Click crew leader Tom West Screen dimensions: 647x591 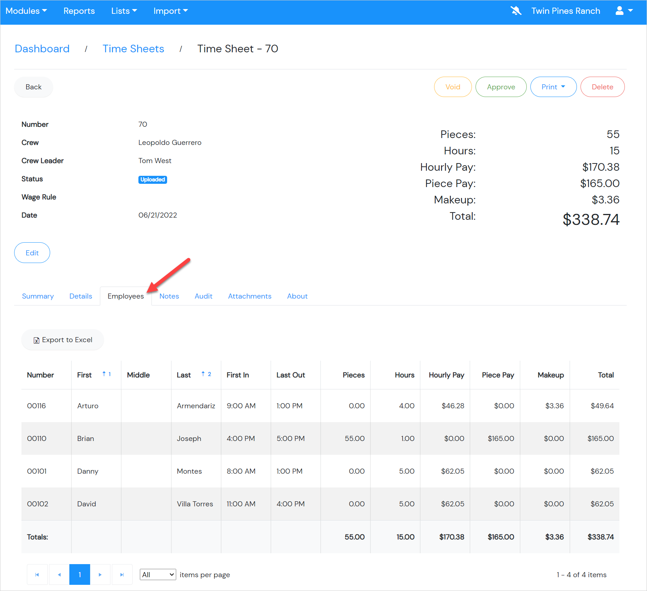point(155,161)
